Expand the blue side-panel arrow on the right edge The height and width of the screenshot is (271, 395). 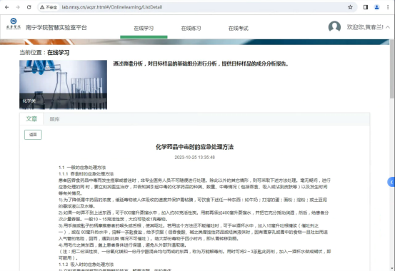[x=391, y=182]
